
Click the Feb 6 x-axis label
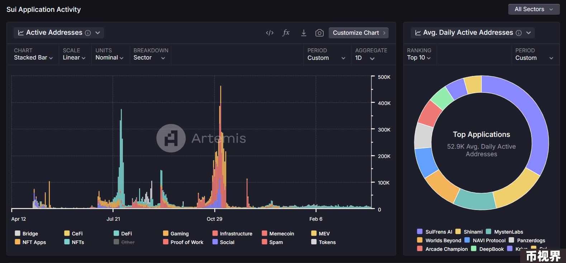pos(316,219)
